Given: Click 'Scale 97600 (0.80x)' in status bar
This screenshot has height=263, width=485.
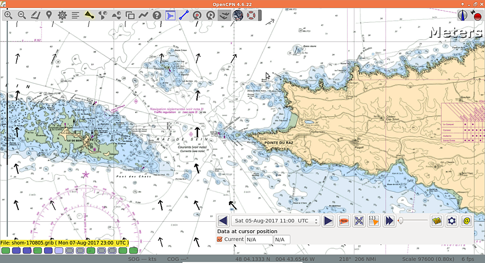Looking at the screenshot, I should (x=428, y=259).
